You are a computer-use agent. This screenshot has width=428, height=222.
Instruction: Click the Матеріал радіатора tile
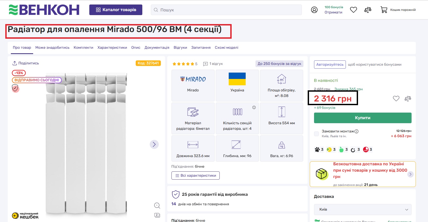tap(193, 118)
